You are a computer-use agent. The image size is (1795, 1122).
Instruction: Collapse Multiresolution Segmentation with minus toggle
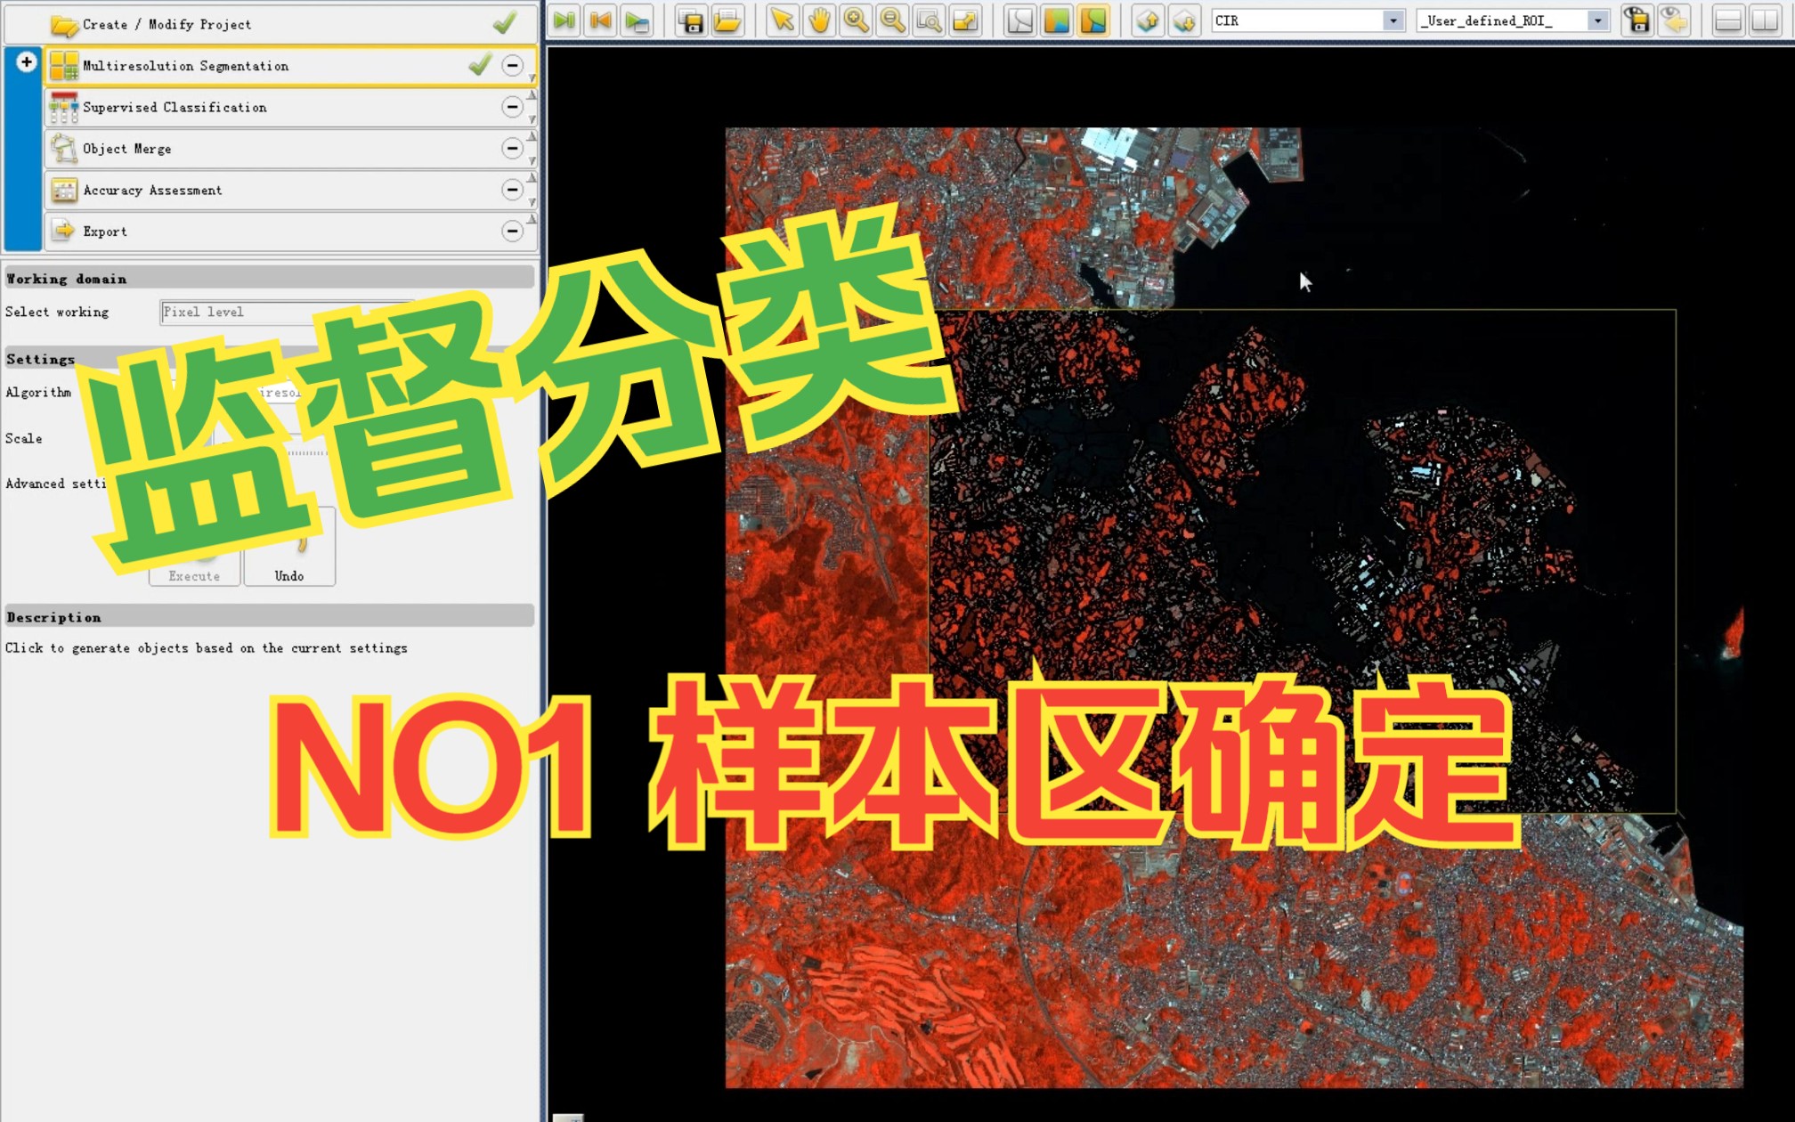tap(512, 65)
